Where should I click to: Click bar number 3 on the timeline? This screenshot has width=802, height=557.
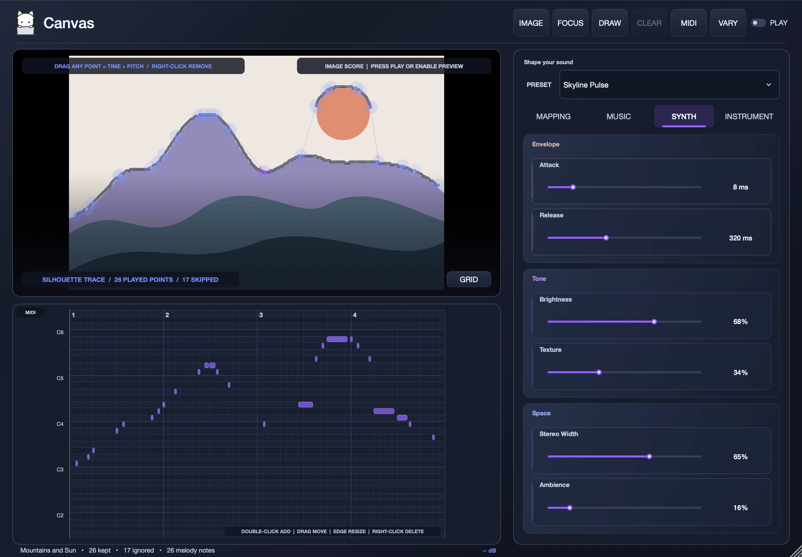[x=261, y=315]
